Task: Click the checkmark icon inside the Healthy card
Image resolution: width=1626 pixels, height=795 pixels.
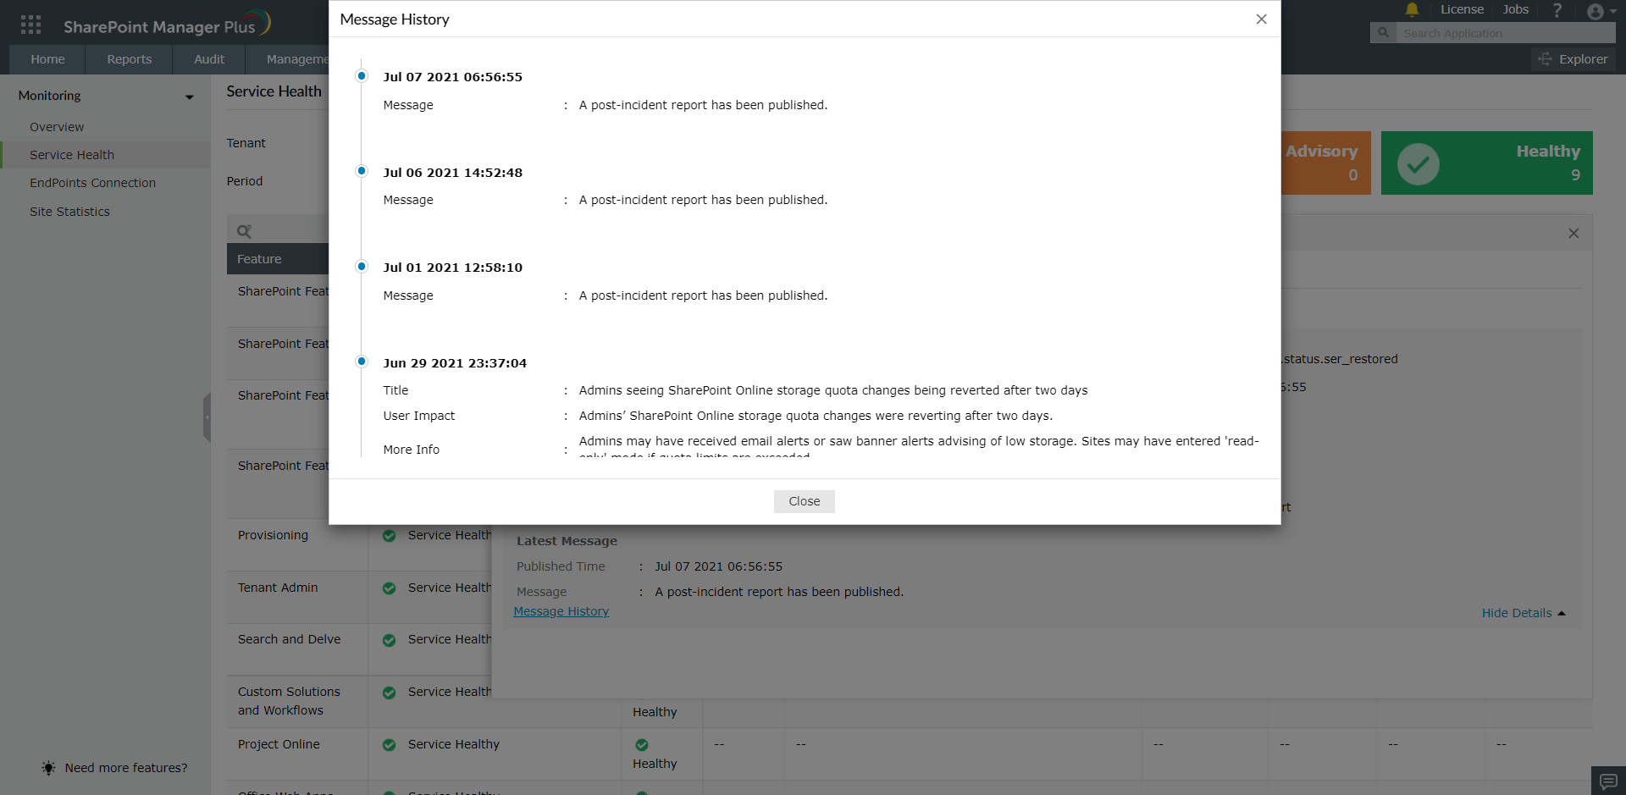Action: [1419, 164]
